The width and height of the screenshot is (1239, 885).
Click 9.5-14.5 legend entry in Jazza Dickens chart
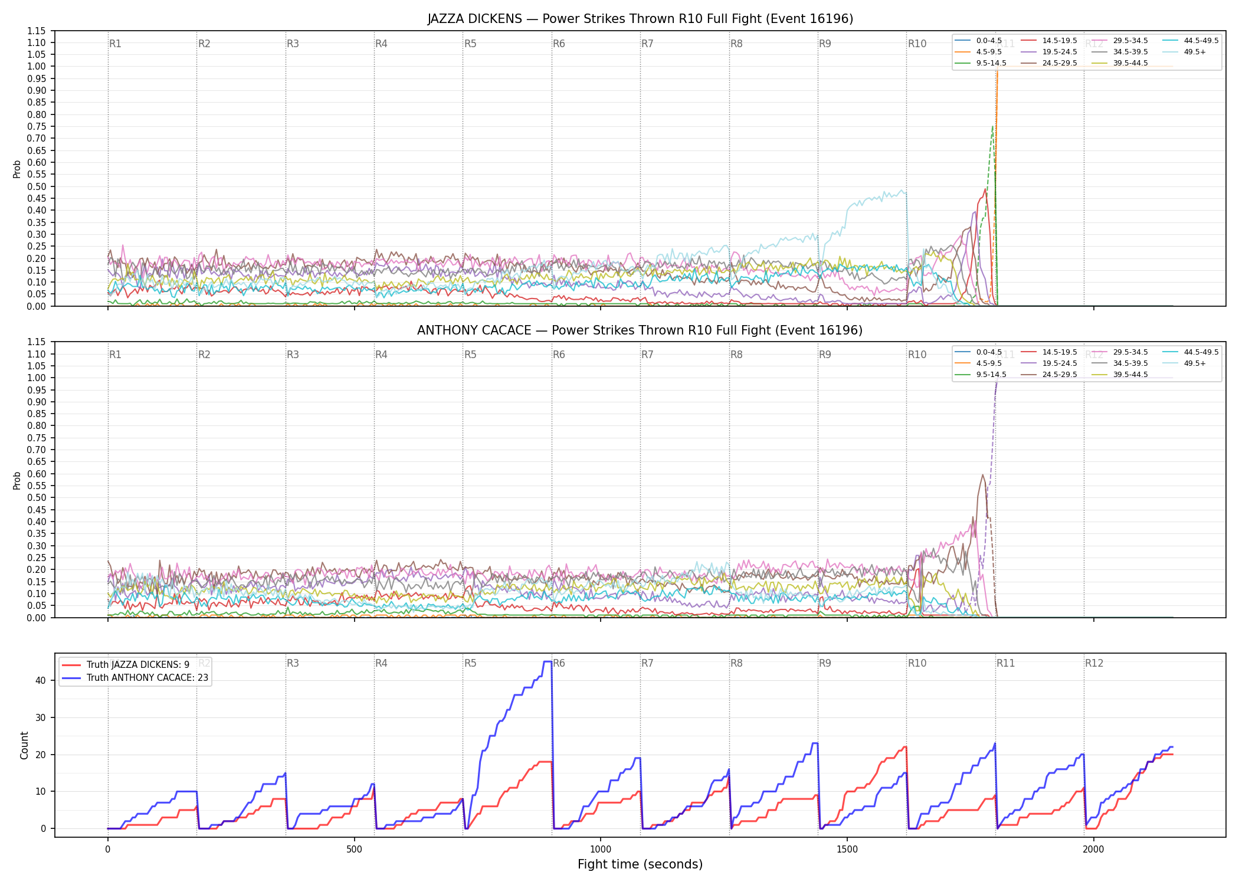pos(981,63)
